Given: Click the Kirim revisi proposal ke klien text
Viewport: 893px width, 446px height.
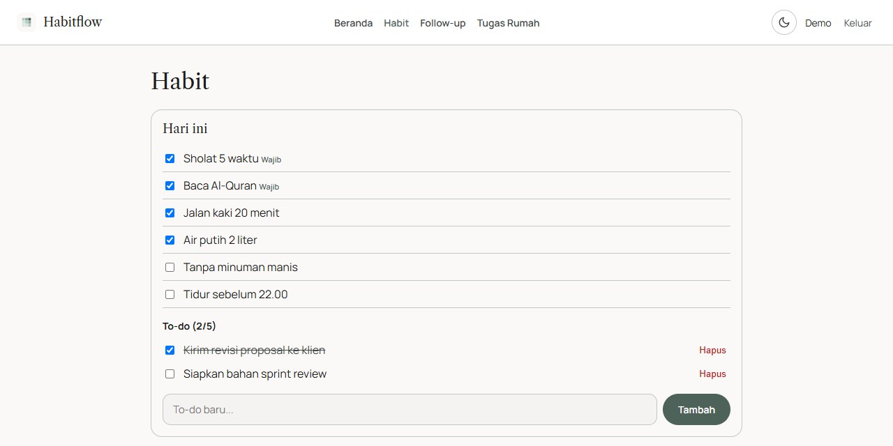Looking at the screenshot, I should (x=255, y=351).
